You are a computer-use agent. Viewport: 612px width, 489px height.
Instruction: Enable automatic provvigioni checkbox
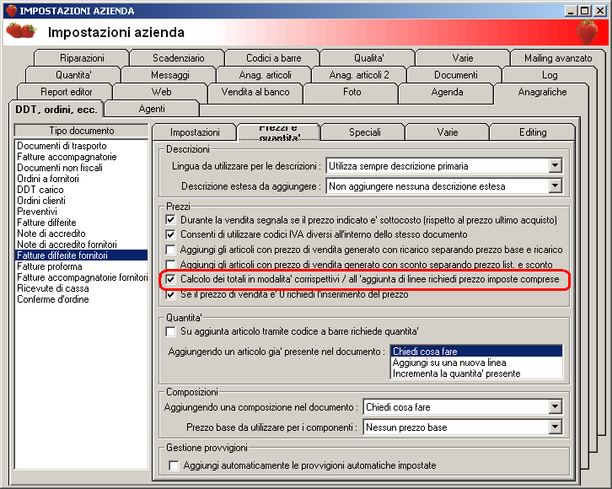[x=174, y=465]
